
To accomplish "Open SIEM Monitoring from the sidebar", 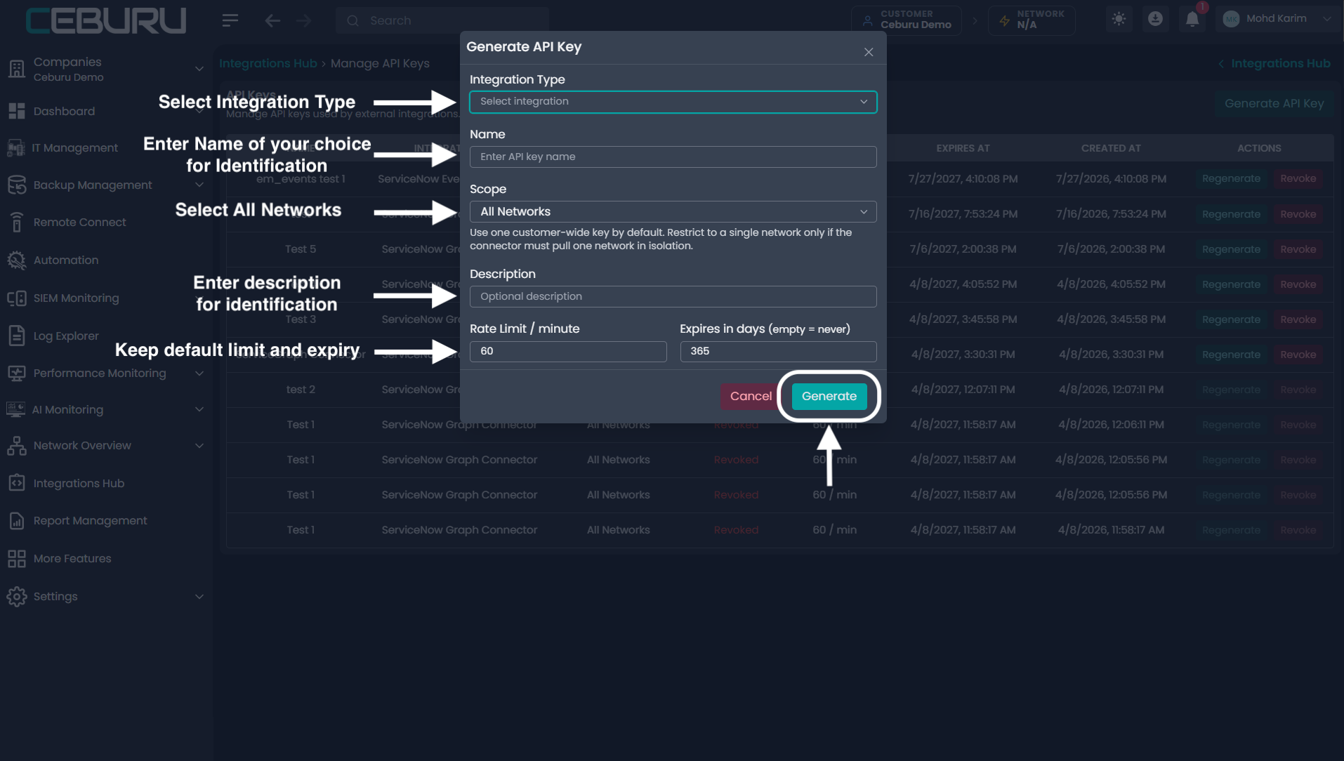I will click(77, 298).
